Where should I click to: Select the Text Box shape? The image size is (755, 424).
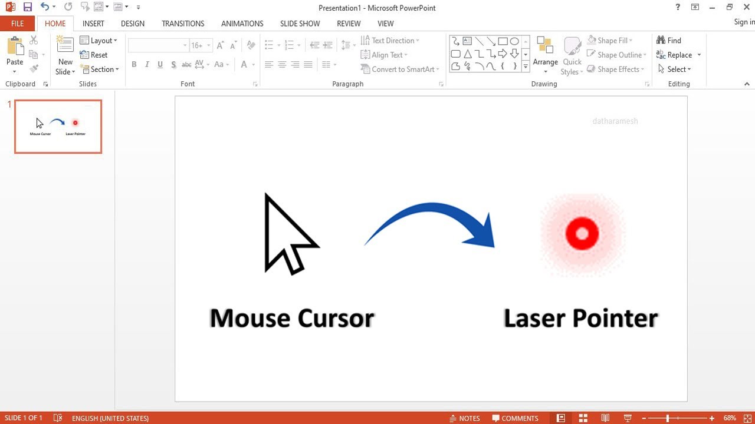[467, 41]
